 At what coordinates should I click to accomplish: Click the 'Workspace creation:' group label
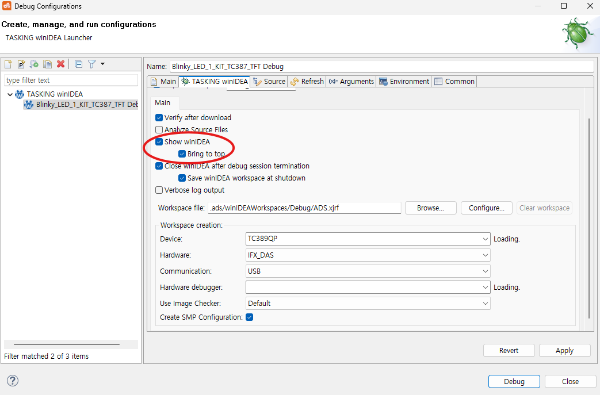(x=192, y=225)
